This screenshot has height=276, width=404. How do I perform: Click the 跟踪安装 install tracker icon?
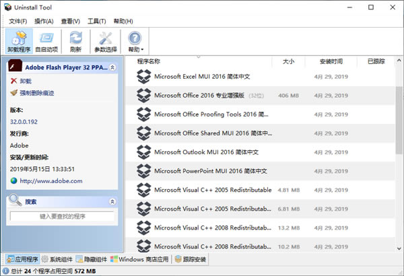[x=178, y=259]
